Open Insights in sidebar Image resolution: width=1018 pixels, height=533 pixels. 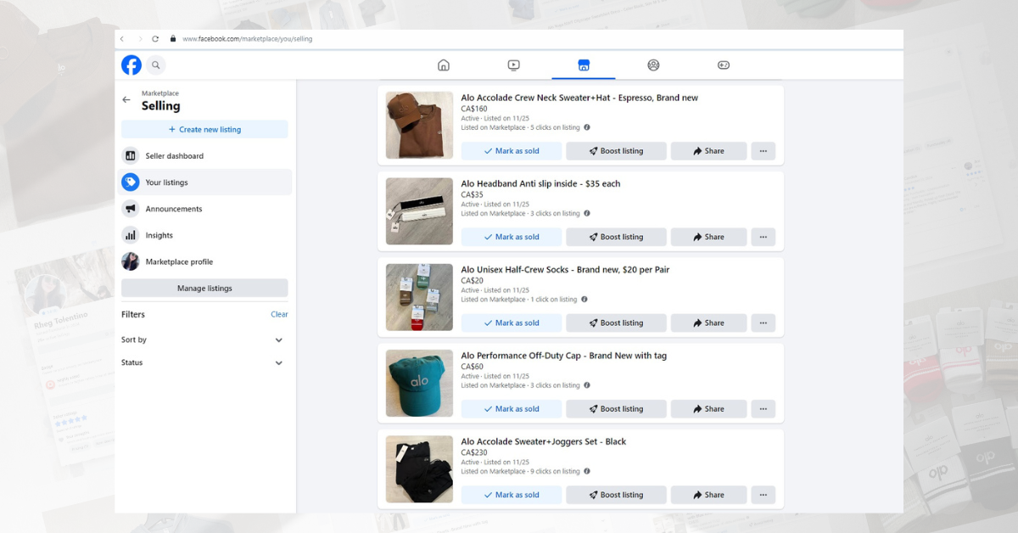[x=206, y=235]
